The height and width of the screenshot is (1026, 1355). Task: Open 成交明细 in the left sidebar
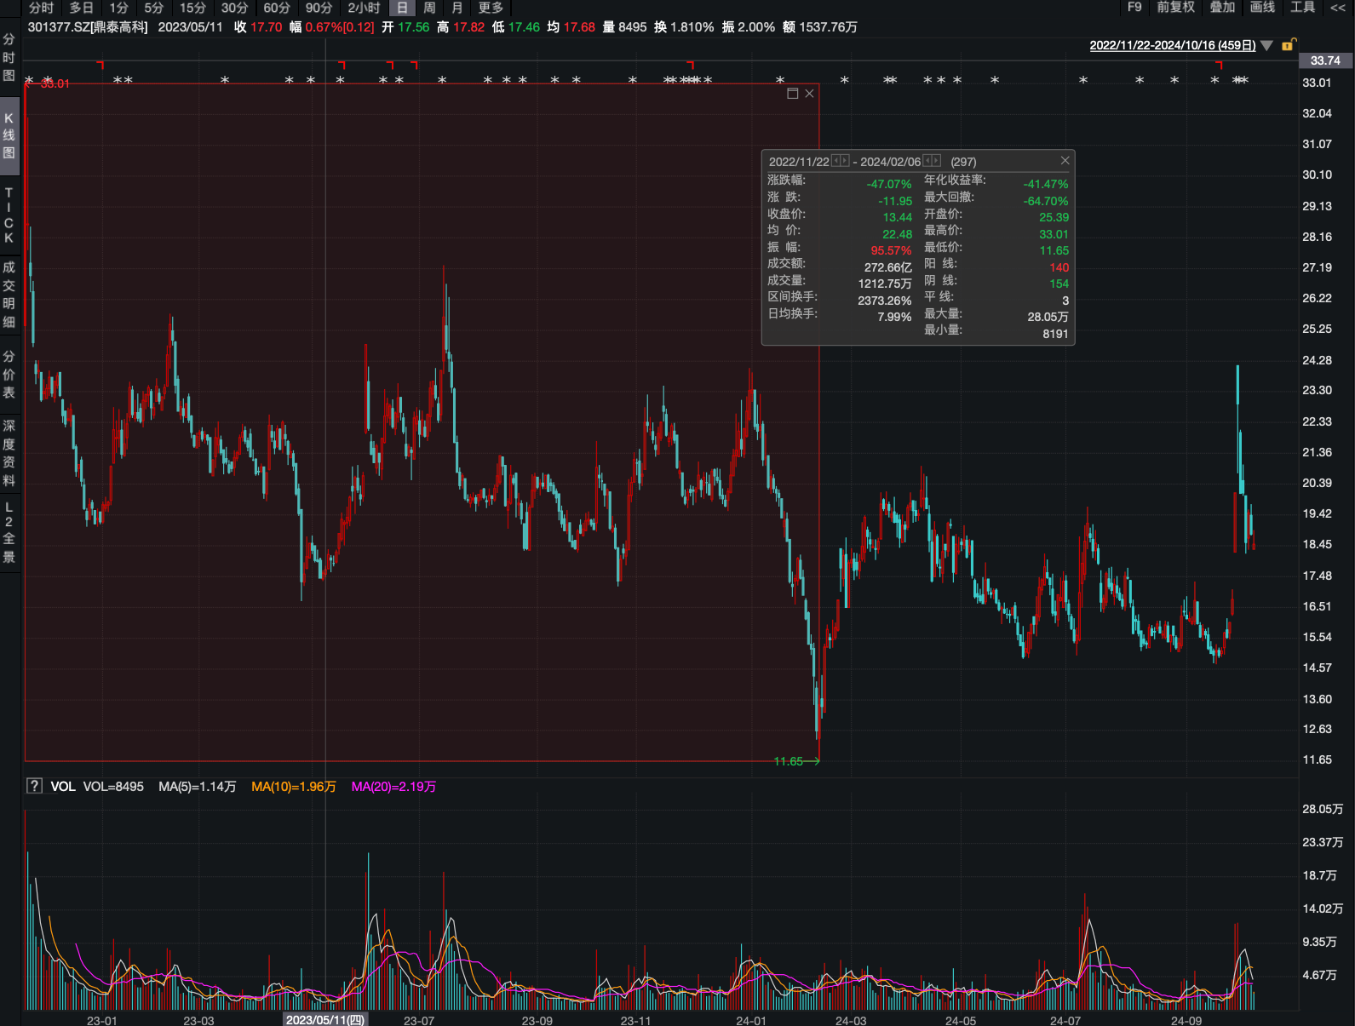pyautogui.click(x=9, y=295)
